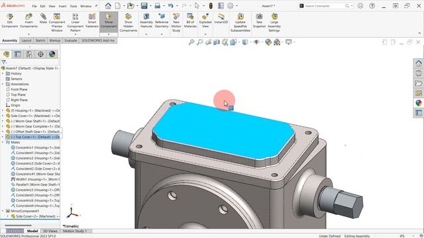Click Update SpeedPak Subassemblies
Screen dimensions: 424x238
point(240,22)
